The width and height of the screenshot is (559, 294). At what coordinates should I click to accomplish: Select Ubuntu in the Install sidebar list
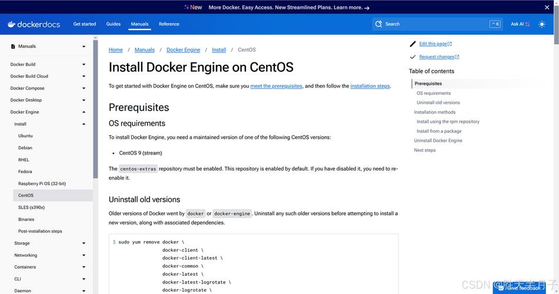pos(25,136)
